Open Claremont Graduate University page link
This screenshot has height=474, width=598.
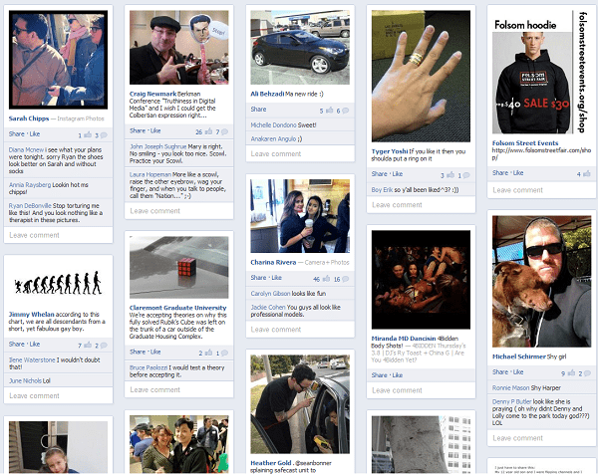coord(177,308)
